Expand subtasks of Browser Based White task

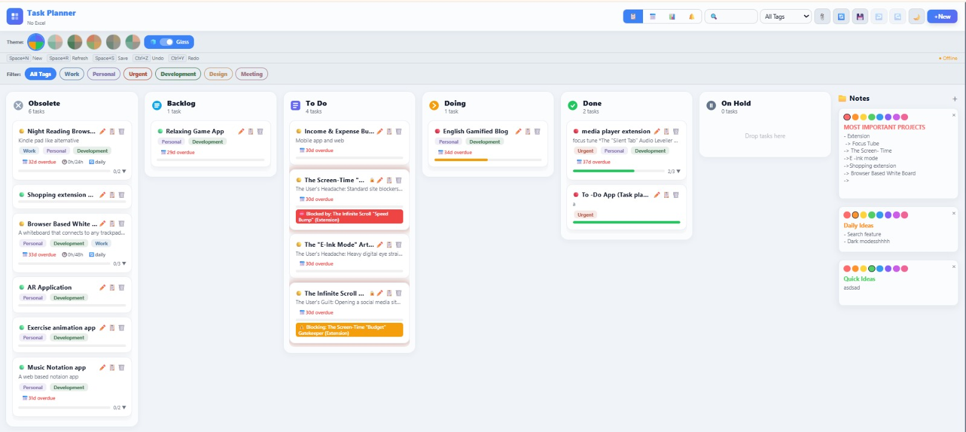tap(124, 264)
